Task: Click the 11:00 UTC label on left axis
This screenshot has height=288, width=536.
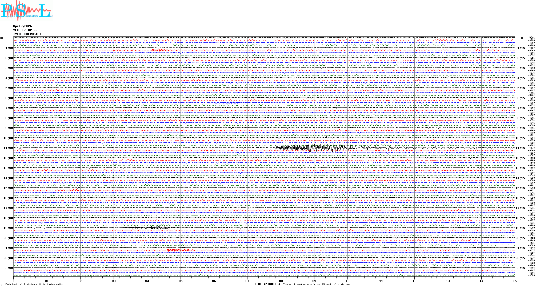Action: [x=8, y=148]
